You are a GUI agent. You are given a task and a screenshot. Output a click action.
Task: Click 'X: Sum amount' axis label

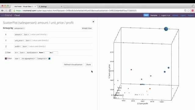tap(117, 95)
